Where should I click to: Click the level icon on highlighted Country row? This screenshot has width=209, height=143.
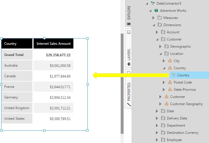(x=173, y=75)
